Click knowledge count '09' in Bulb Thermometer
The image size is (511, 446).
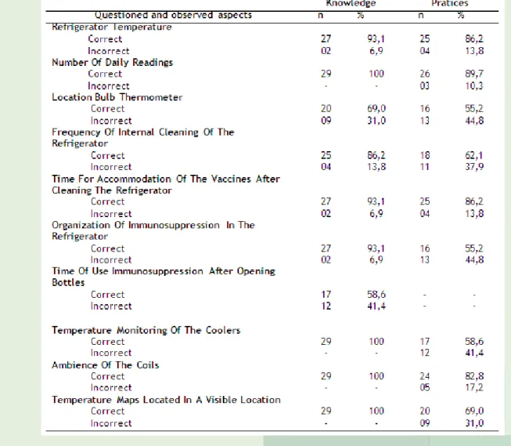326,121
